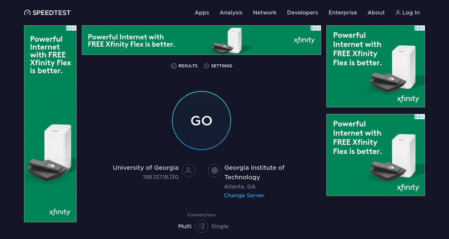Screen dimensions: 449x239
Task: Click the Log In link
Action: point(408,12)
